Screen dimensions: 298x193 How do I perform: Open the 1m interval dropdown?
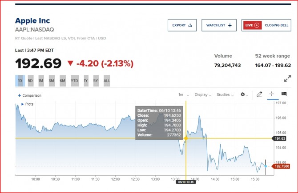point(184,95)
